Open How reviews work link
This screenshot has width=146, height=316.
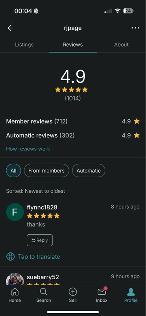[x=28, y=149]
